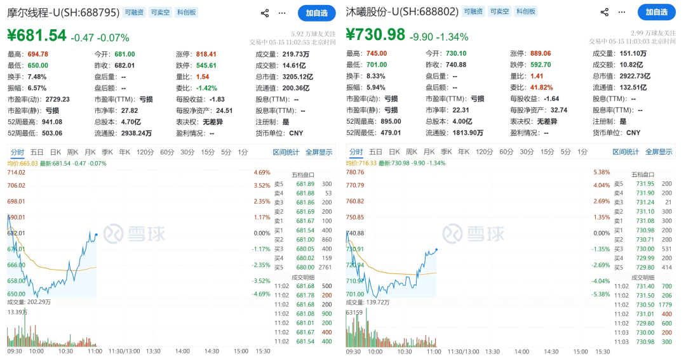This screenshot has width=686, height=361.
Task: Click 摩尔线程-U(SH:688795) stock title
Action: [x=64, y=13]
